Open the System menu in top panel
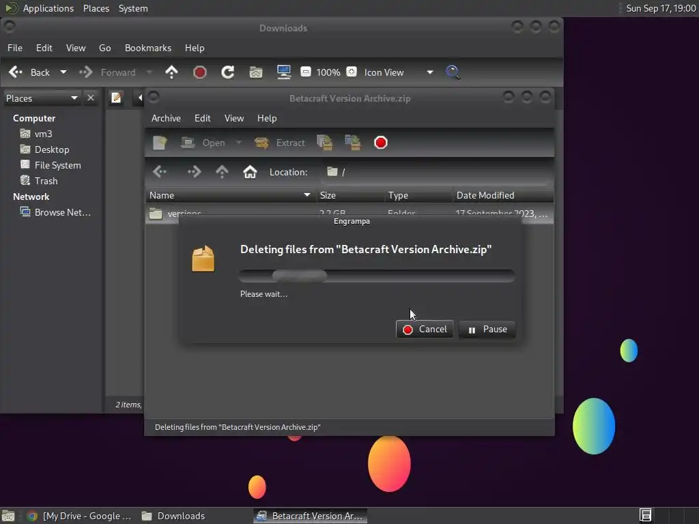This screenshot has height=524, width=699. coord(133,8)
